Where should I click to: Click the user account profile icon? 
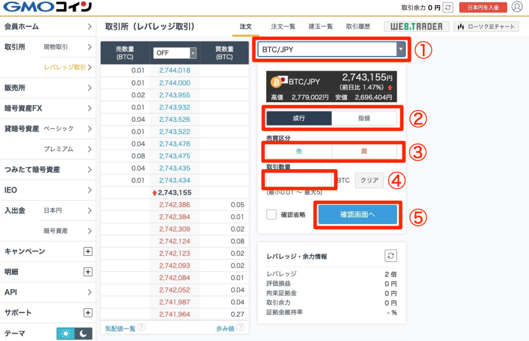[x=517, y=7]
